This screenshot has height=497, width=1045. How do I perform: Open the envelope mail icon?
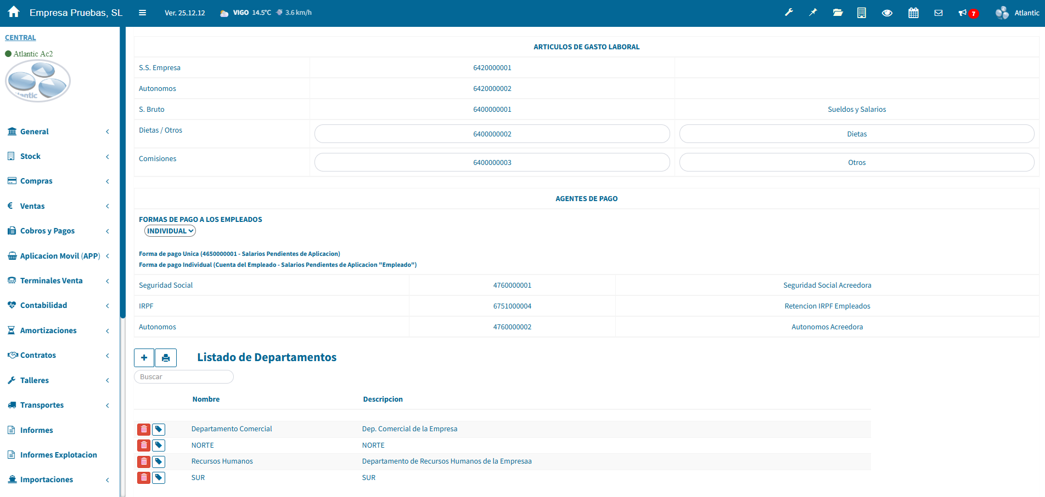coord(939,13)
